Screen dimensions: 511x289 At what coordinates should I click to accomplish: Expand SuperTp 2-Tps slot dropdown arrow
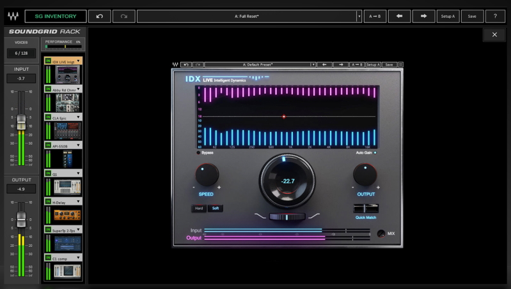pyautogui.click(x=78, y=230)
